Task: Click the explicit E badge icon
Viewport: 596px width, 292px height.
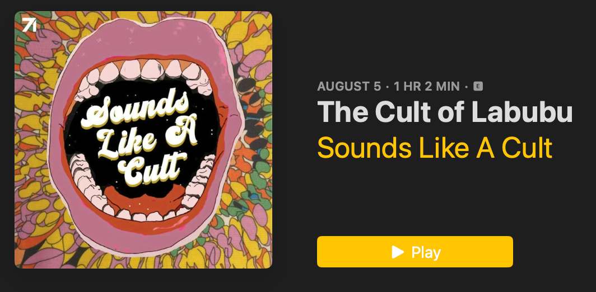Action: pos(478,87)
